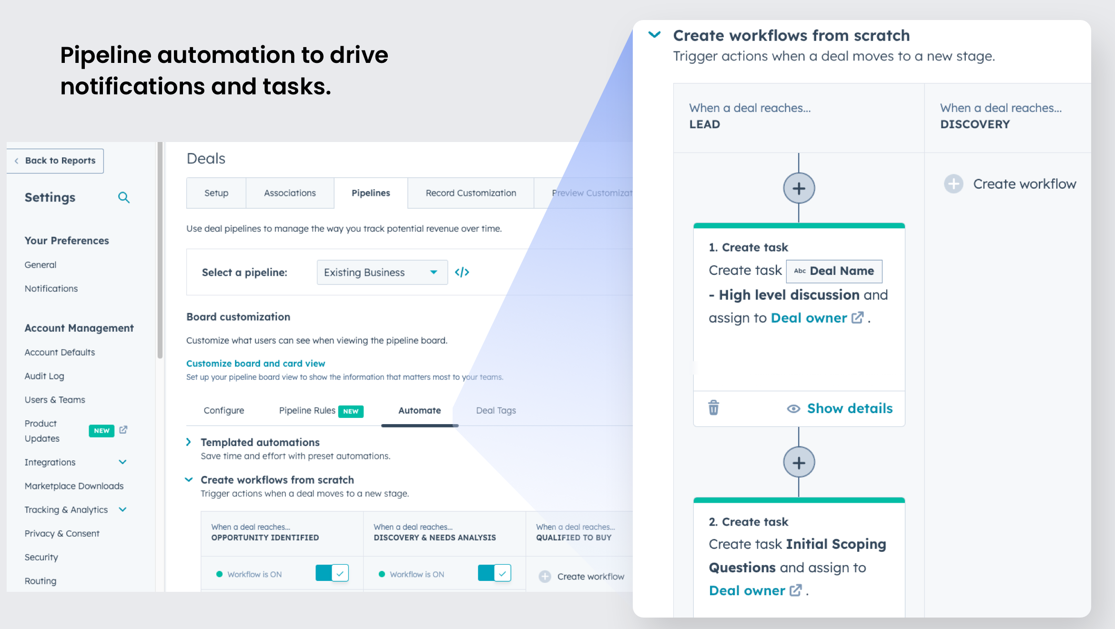Click external link icon after second Deal owner
This screenshot has height=629, width=1115.
795,590
